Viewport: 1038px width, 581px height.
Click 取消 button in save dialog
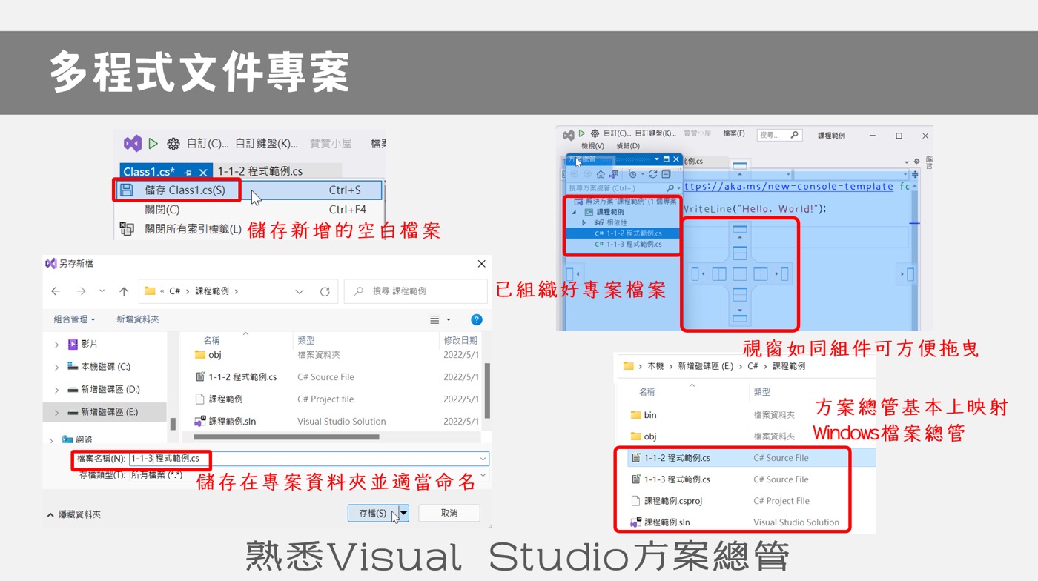point(449,513)
